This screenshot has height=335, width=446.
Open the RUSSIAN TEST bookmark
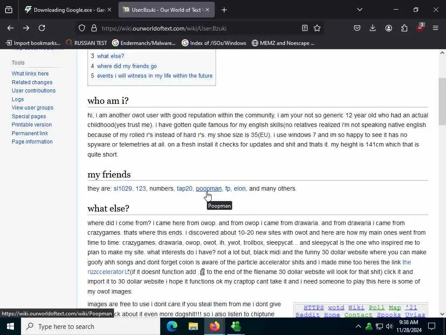[x=87, y=43]
